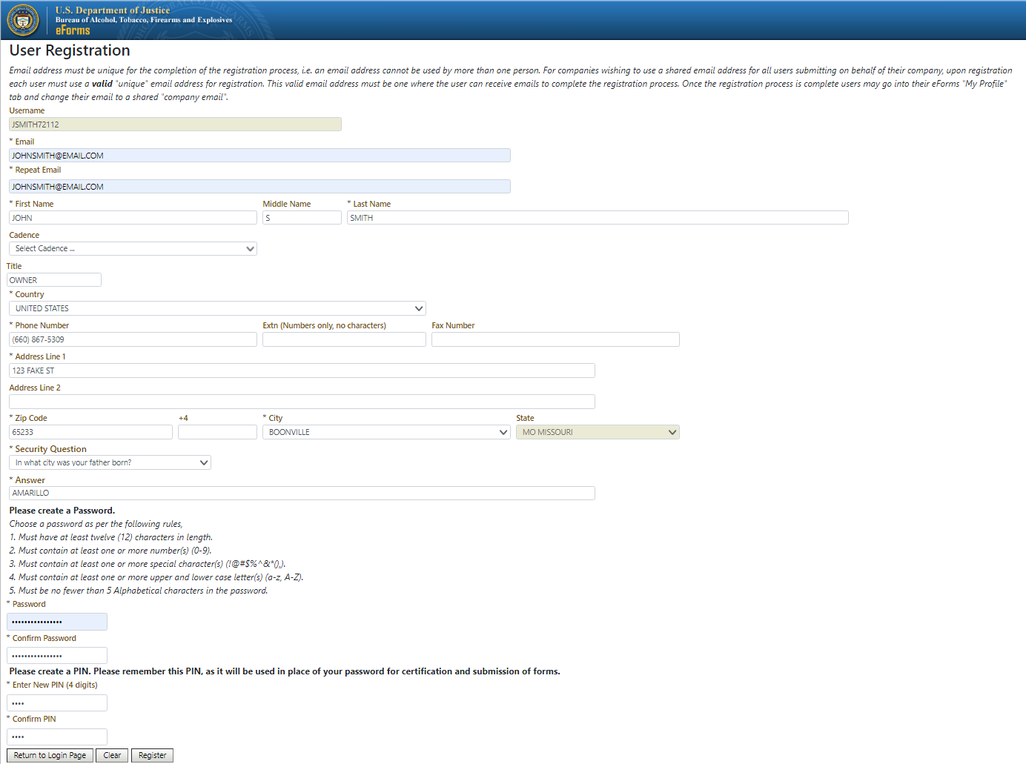1026x764 pixels.
Task: Select the First Name field containing JOHN
Action: click(132, 217)
